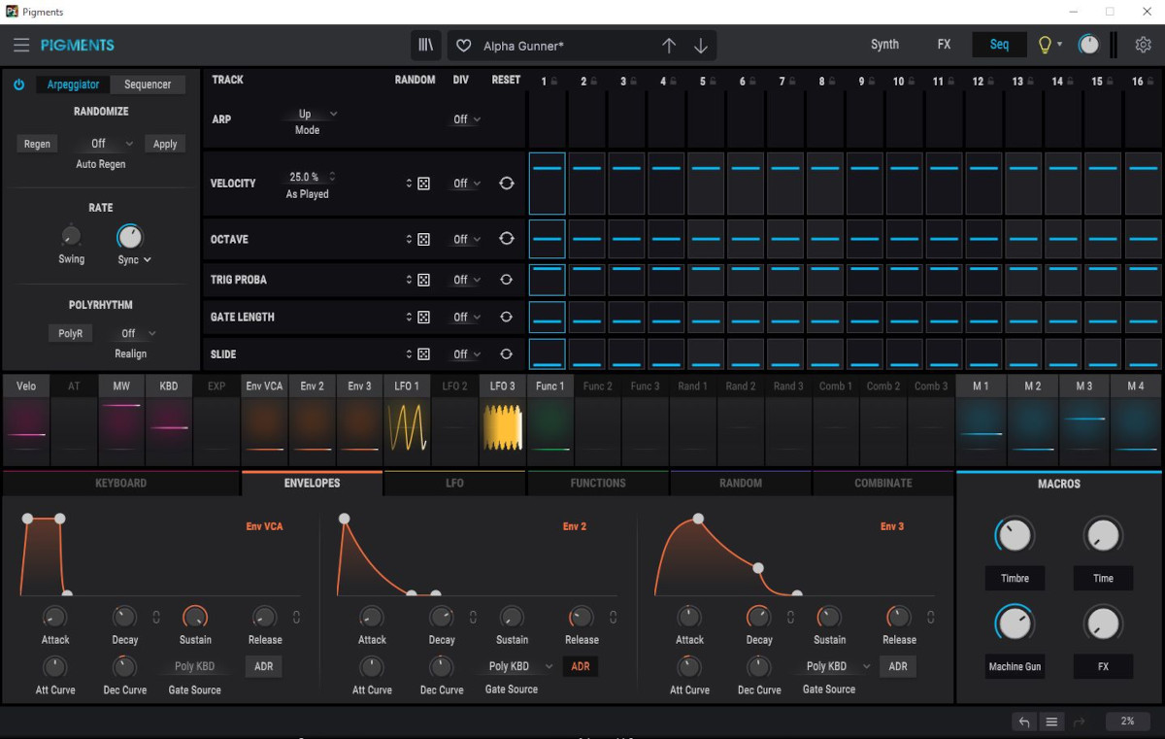Toggle ADR mode on Env VCA
The width and height of the screenshot is (1165, 739).
[x=263, y=667]
